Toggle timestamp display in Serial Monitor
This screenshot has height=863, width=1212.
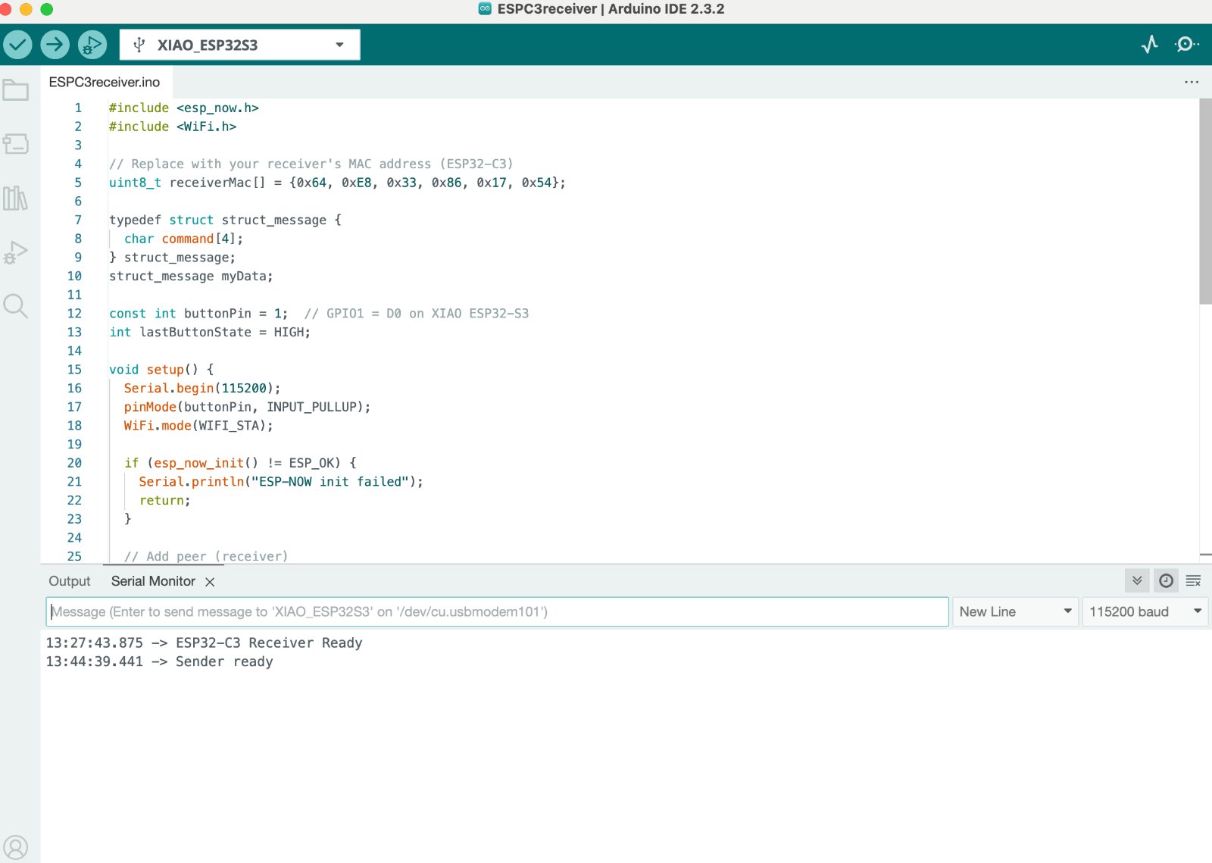click(1167, 581)
